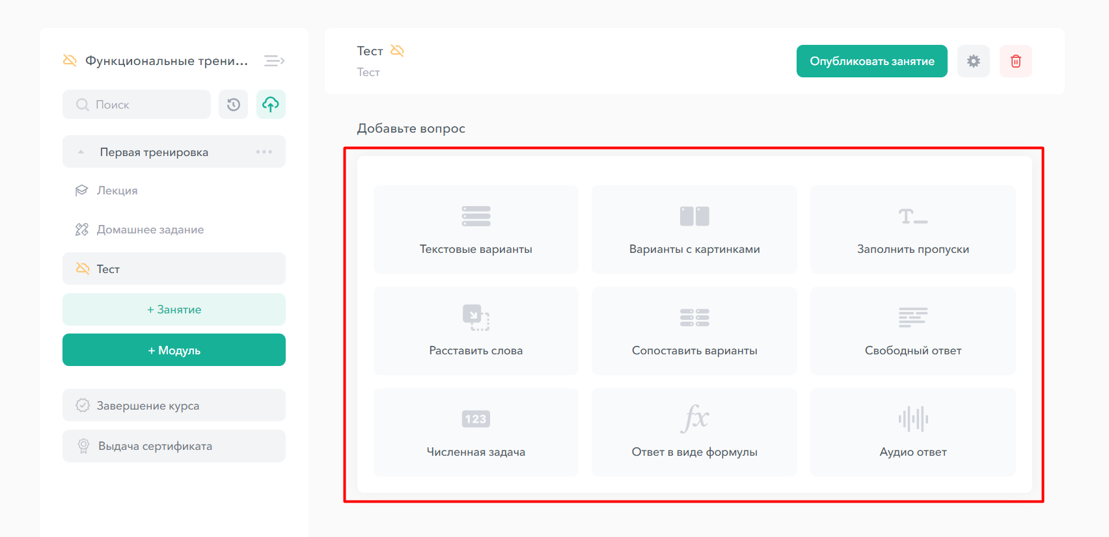Click the Завершение курса badge icon
The width and height of the screenshot is (1109, 537).
pos(83,405)
